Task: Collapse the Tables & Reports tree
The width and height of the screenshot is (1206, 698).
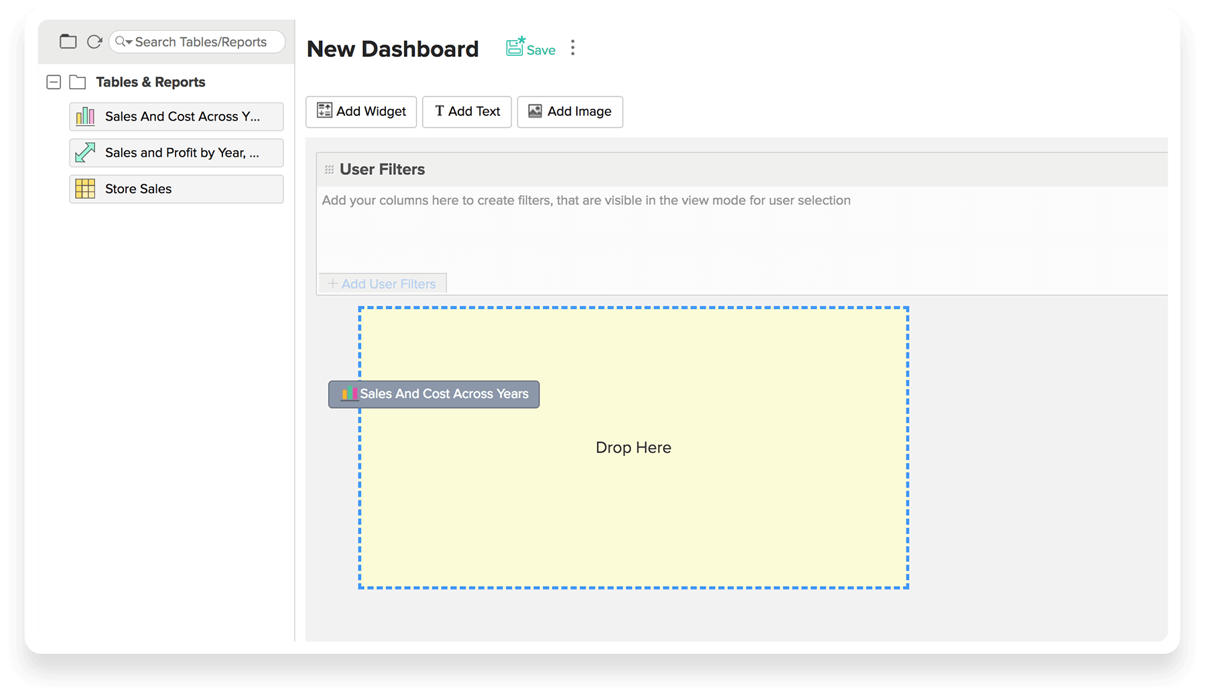Action: [x=54, y=82]
